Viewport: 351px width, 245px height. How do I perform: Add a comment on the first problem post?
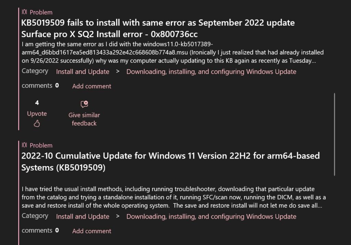pyautogui.click(x=91, y=86)
